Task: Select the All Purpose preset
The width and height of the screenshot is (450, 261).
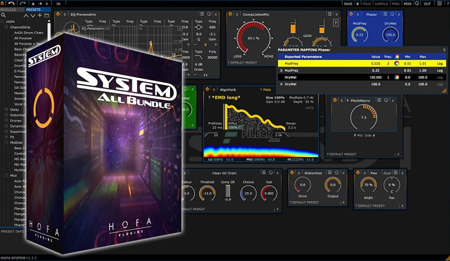Action: click(x=23, y=38)
